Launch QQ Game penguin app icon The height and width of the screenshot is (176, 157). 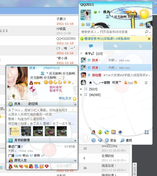[93, 132]
